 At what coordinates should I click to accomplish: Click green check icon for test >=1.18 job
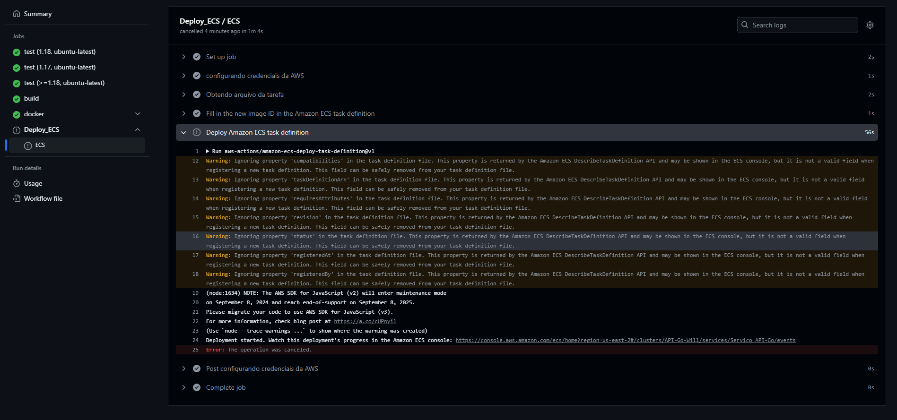(17, 83)
